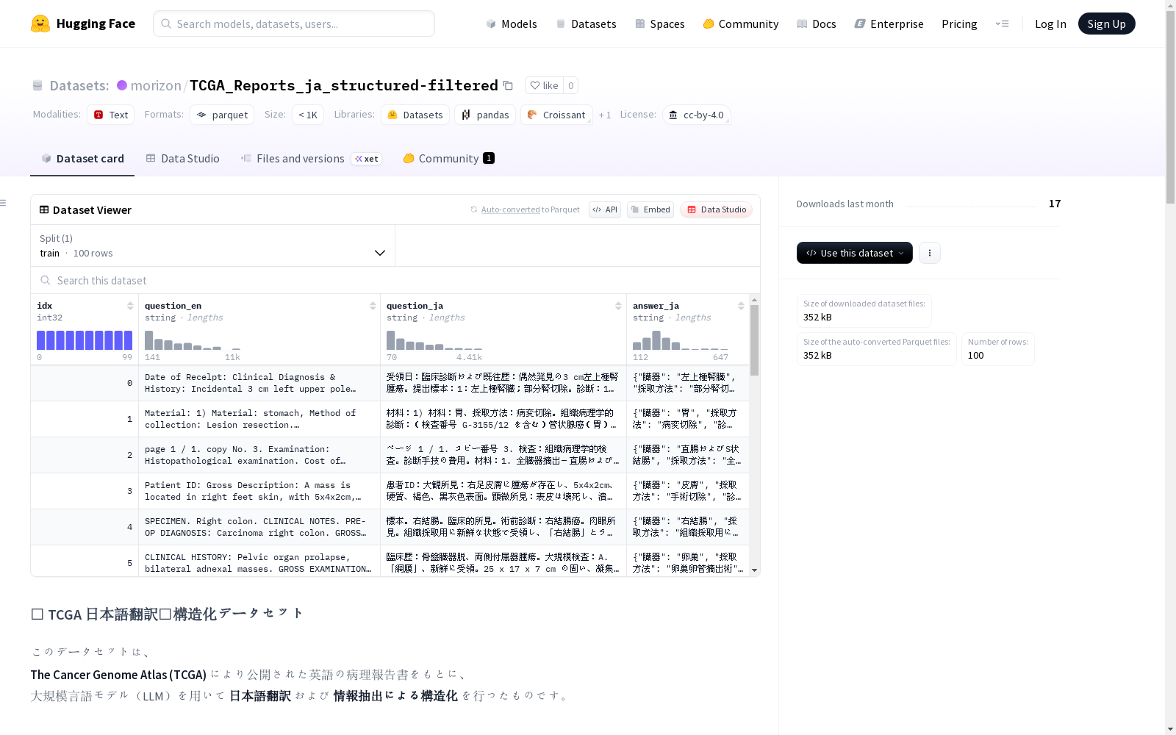Open the Datasets page
The width and height of the screenshot is (1176, 735).
pyautogui.click(x=586, y=24)
